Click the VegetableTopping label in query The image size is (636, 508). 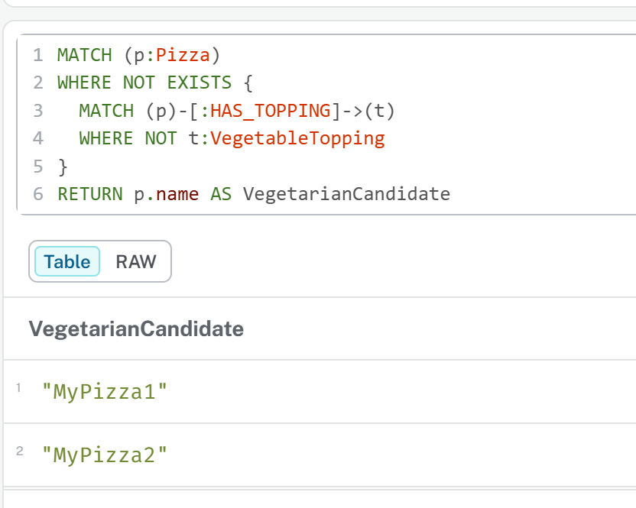297,138
